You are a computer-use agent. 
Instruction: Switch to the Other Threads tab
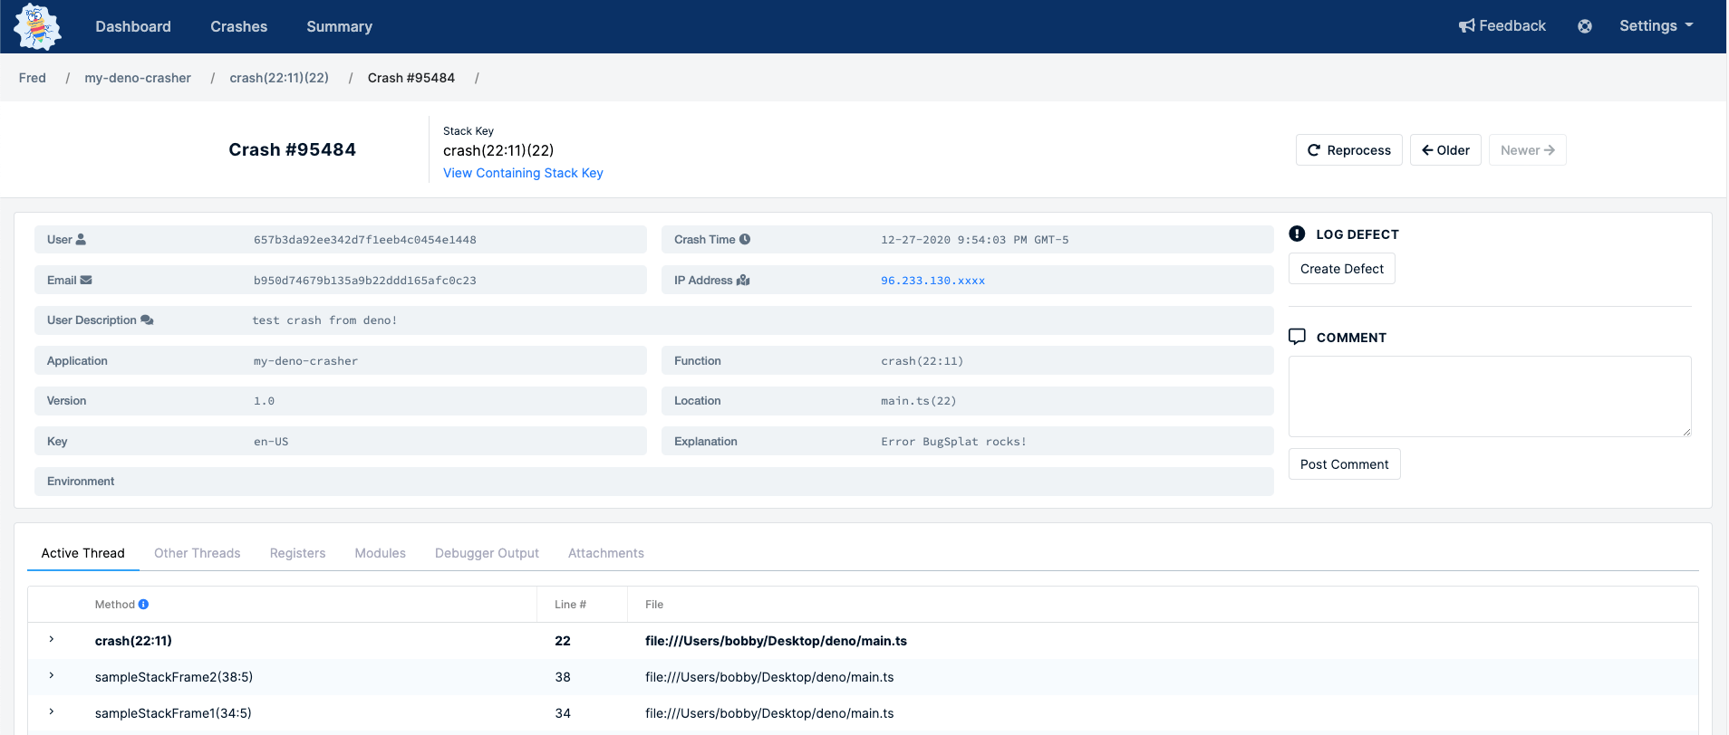click(x=198, y=553)
